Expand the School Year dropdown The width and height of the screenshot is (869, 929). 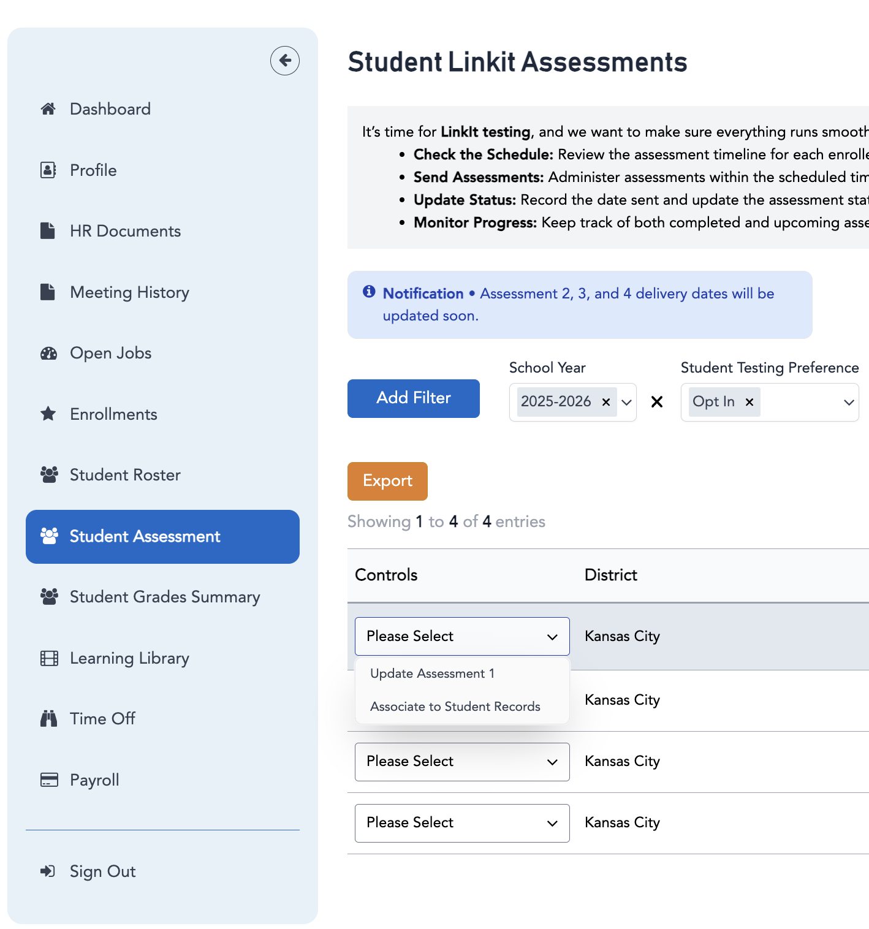click(626, 403)
